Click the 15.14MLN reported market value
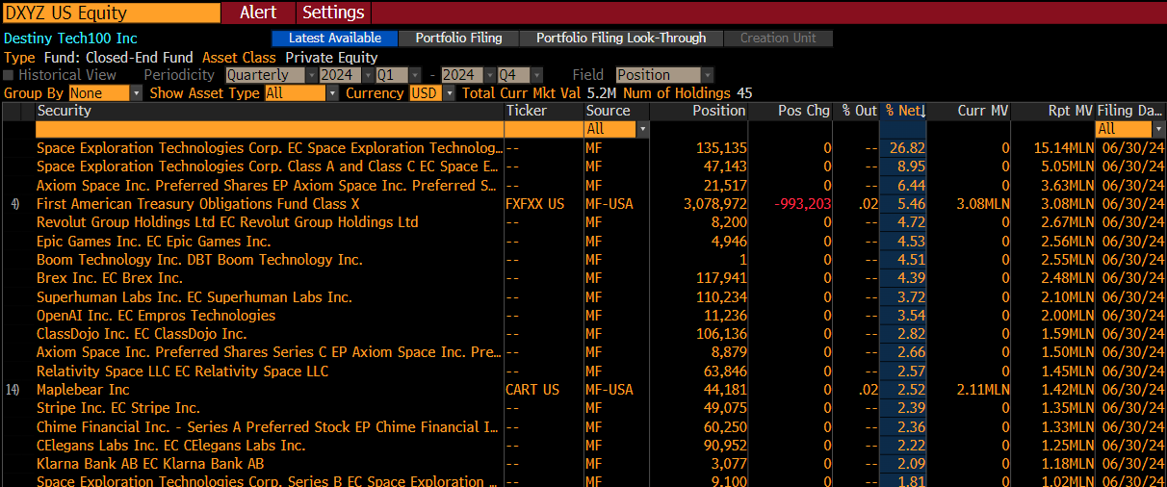 1064,148
